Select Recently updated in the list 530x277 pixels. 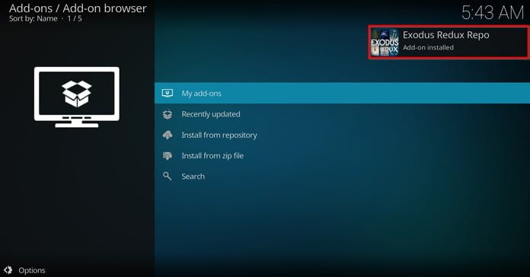[x=342, y=114]
